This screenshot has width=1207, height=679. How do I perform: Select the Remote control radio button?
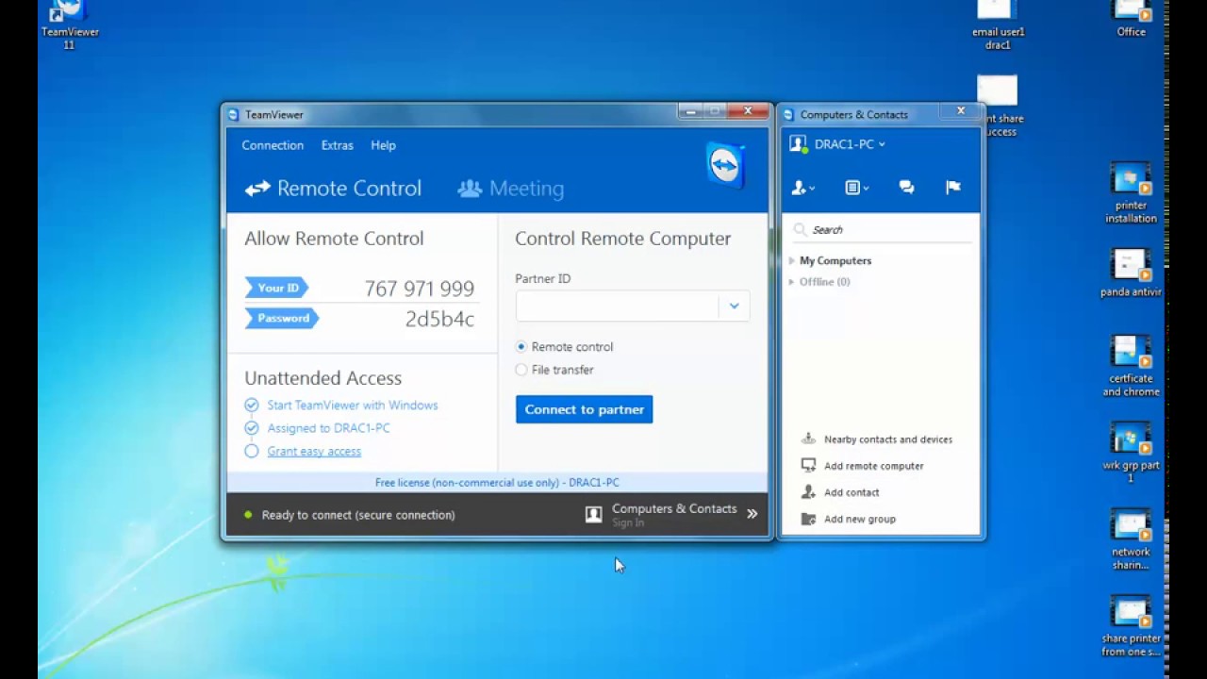coord(521,347)
